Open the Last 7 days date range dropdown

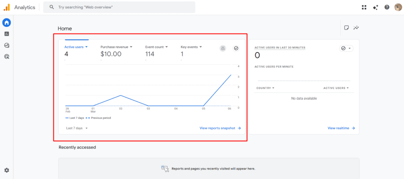(x=77, y=128)
